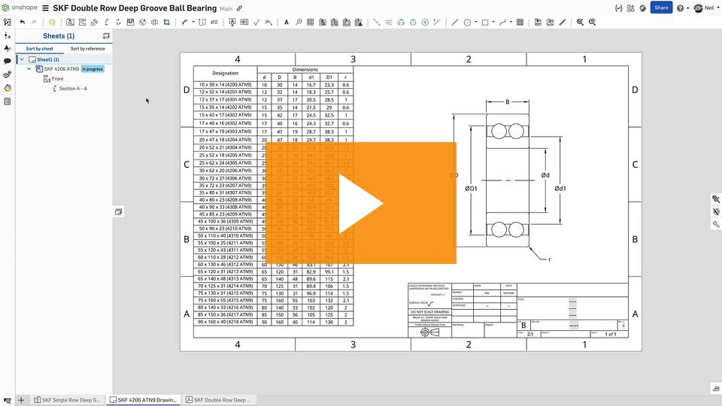Click the drawing properties wrench icon
The width and height of the screenshot is (722, 406).
[x=716, y=224]
